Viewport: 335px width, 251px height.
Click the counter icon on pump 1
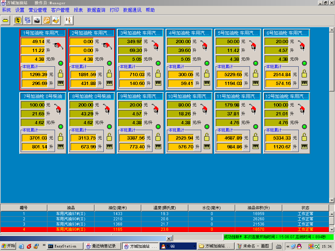coord(61,83)
